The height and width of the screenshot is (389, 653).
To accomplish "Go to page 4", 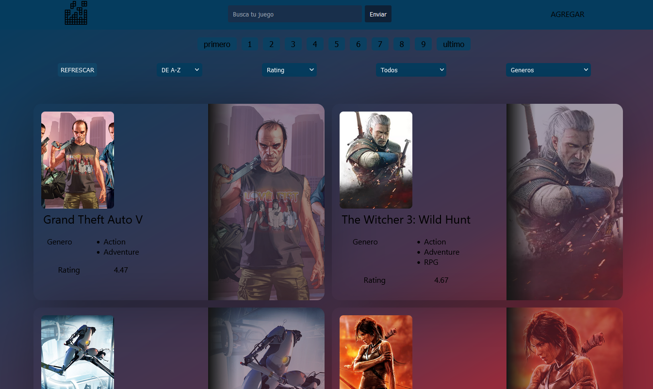I will coord(315,44).
